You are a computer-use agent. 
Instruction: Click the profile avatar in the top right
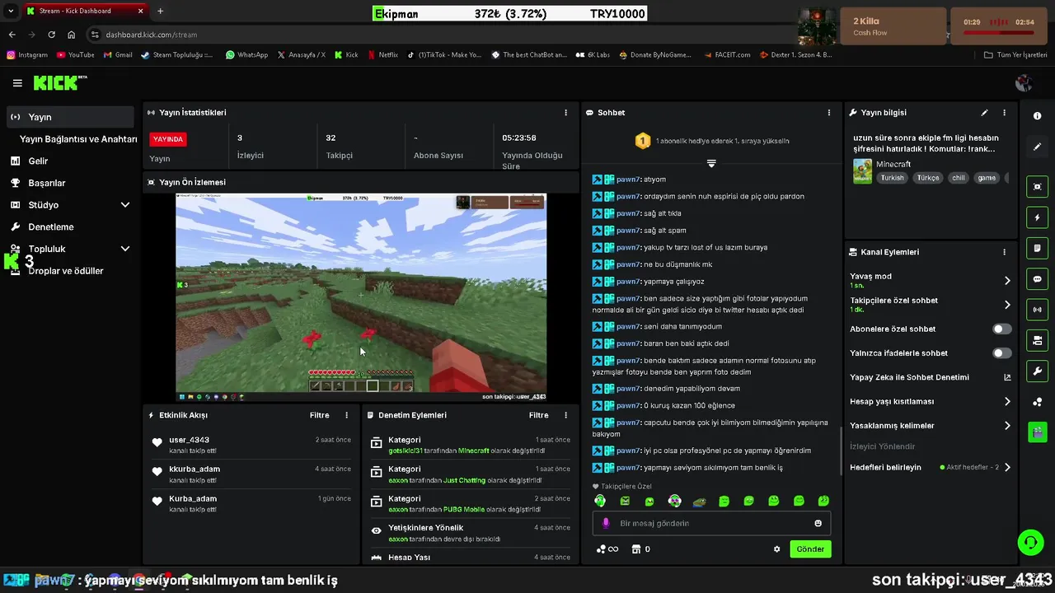(1025, 83)
